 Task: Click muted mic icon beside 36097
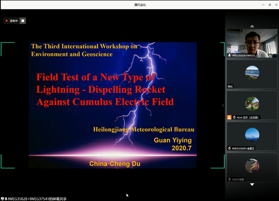229,179
